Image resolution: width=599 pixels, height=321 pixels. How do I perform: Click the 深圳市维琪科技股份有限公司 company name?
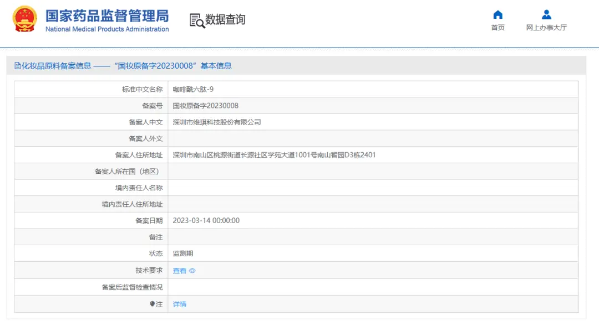217,122
